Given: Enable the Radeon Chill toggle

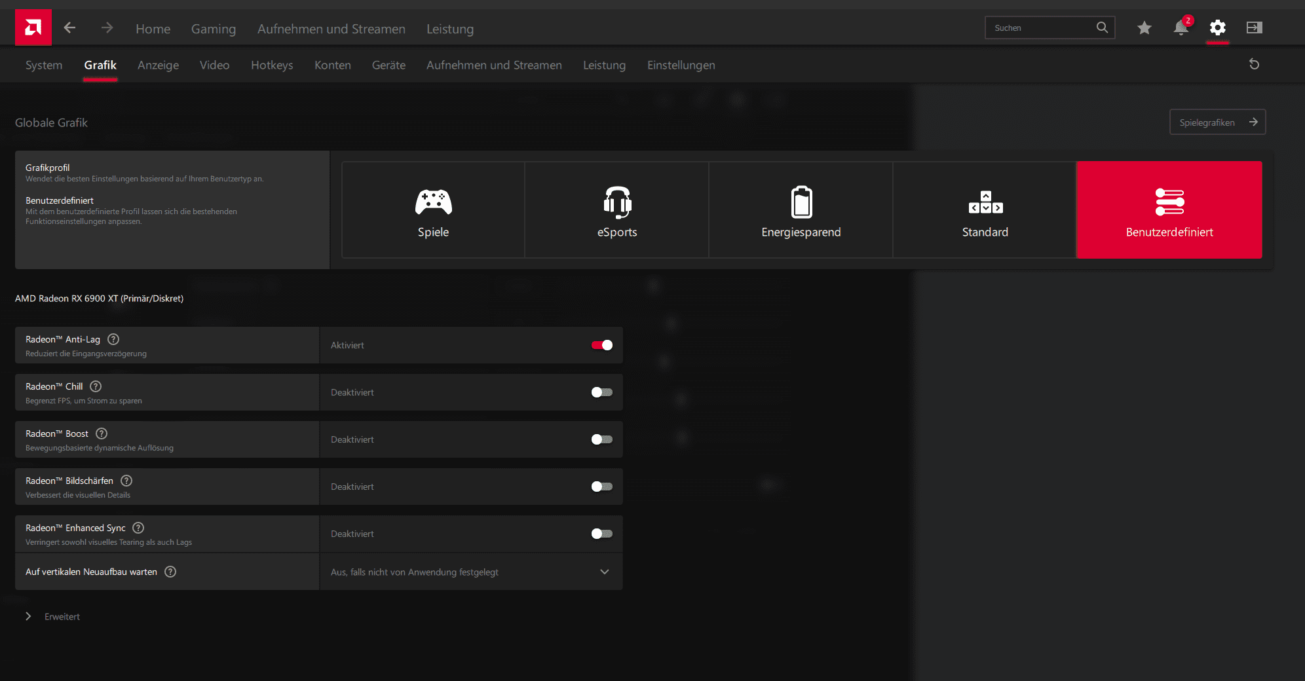Looking at the screenshot, I should coord(602,392).
